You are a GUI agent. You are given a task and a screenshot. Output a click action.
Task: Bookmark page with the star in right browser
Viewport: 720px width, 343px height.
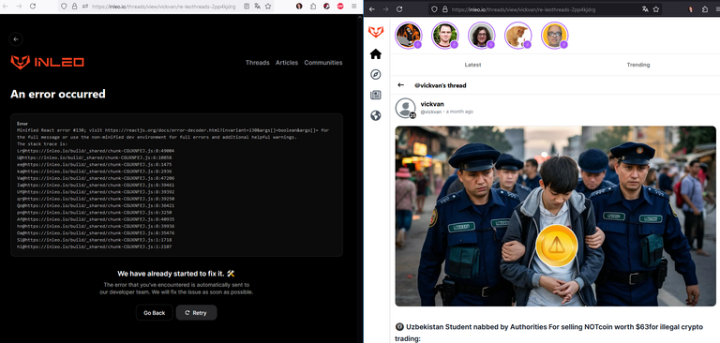[656, 9]
